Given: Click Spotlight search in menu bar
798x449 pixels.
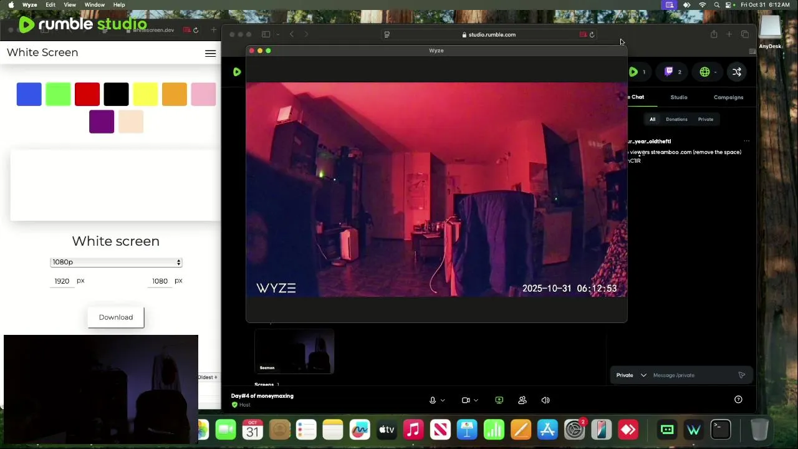Looking at the screenshot, I should [717, 5].
